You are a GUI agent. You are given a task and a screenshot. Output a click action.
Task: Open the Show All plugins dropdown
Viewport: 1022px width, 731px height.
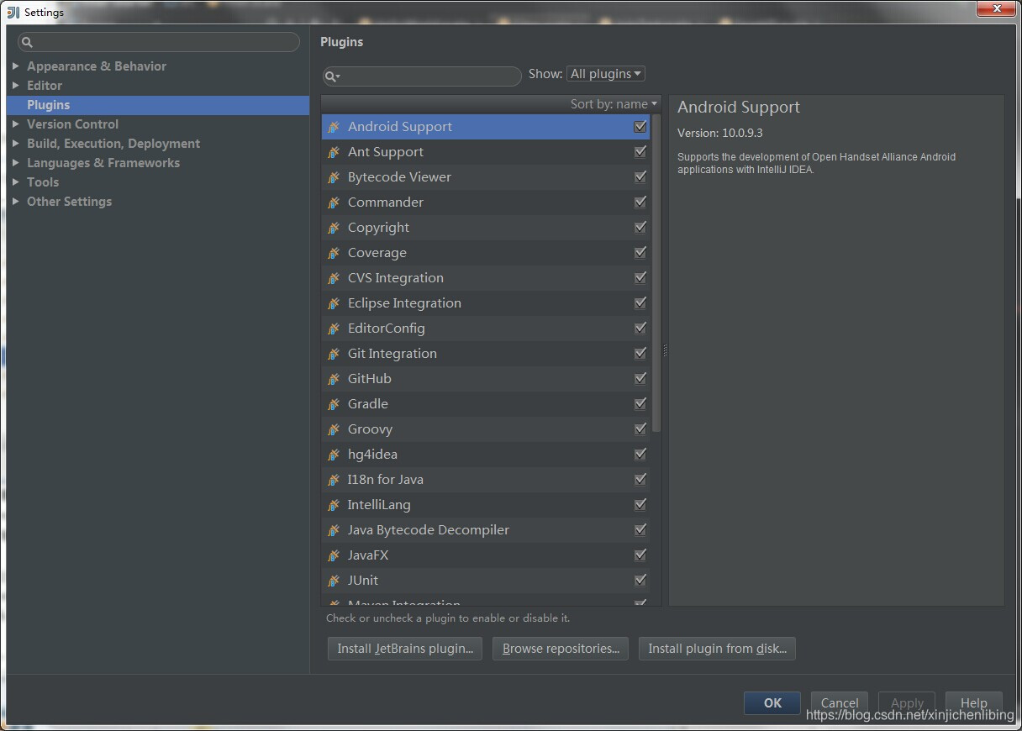(x=606, y=74)
